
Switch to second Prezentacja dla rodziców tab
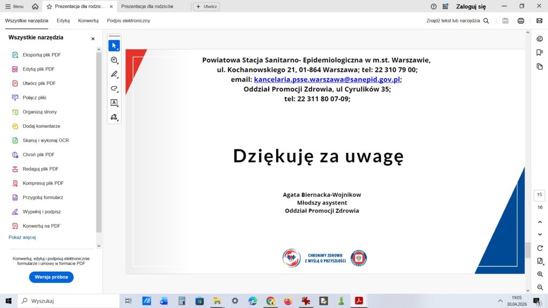pos(147,6)
